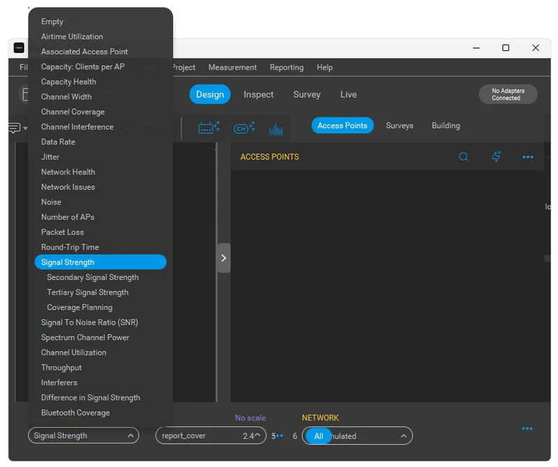This screenshot has width=558, height=467.
Task: Open the auto-planner access point icon
Action: click(209, 127)
